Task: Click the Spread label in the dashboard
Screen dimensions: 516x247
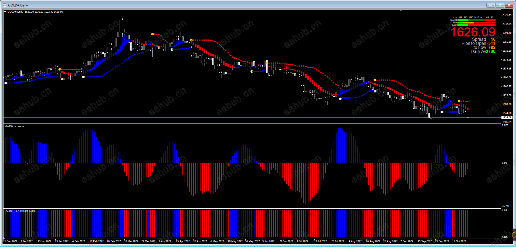Action: tap(479, 39)
